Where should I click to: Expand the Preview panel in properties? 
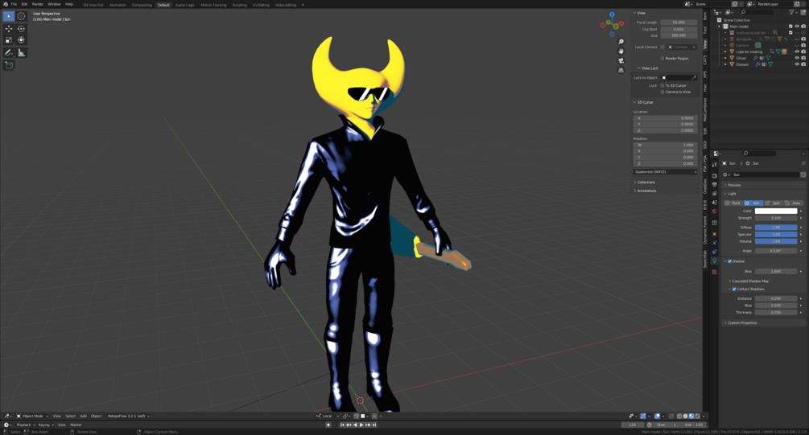(733, 185)
